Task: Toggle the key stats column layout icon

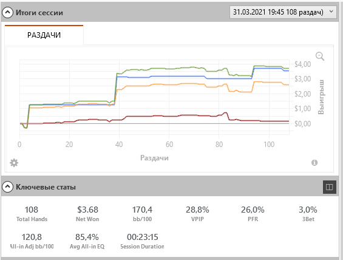Action: point(330,187)
